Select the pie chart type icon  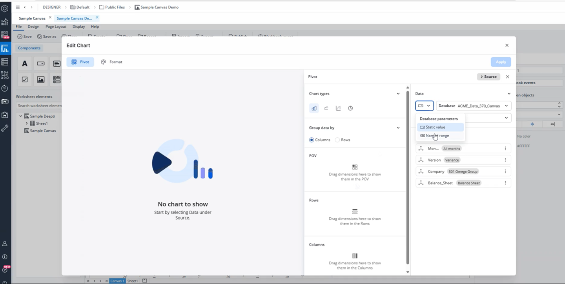[x=350, y=108]
